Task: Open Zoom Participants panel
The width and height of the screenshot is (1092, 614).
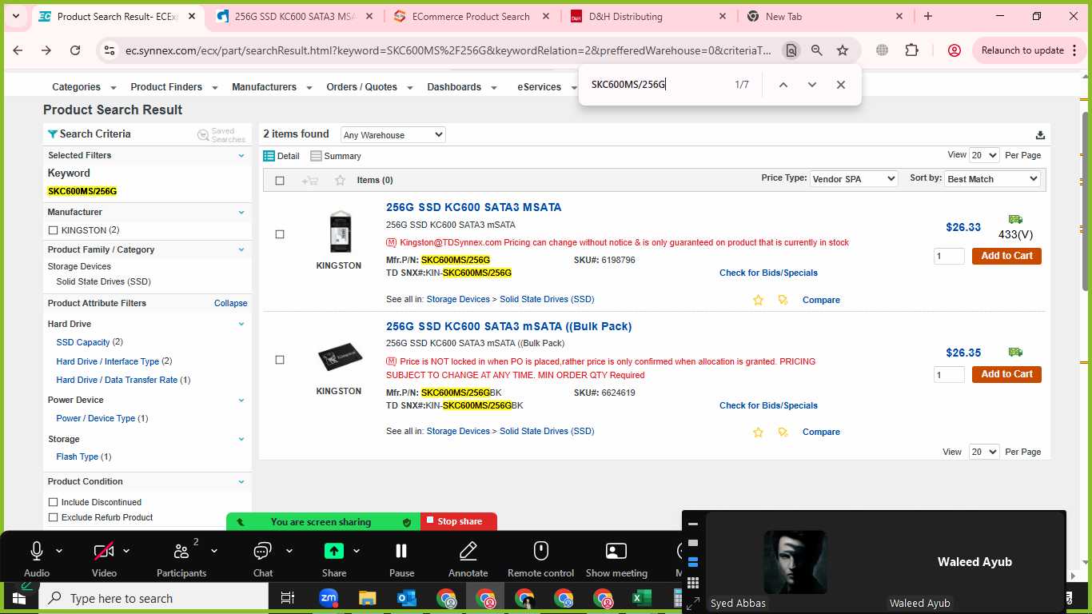Action: tap(181, 558)
